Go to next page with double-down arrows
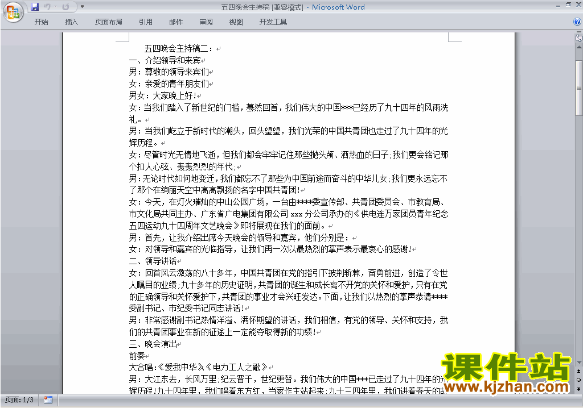The image size is (583, 408). (579, 389)
